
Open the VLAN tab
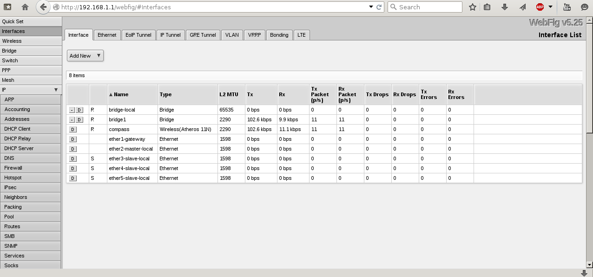coord(232,35)
